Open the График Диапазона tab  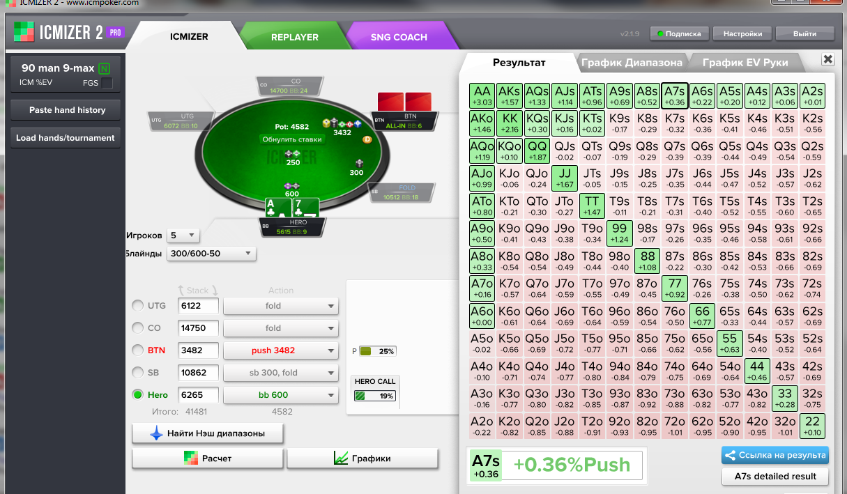(632, 63)
